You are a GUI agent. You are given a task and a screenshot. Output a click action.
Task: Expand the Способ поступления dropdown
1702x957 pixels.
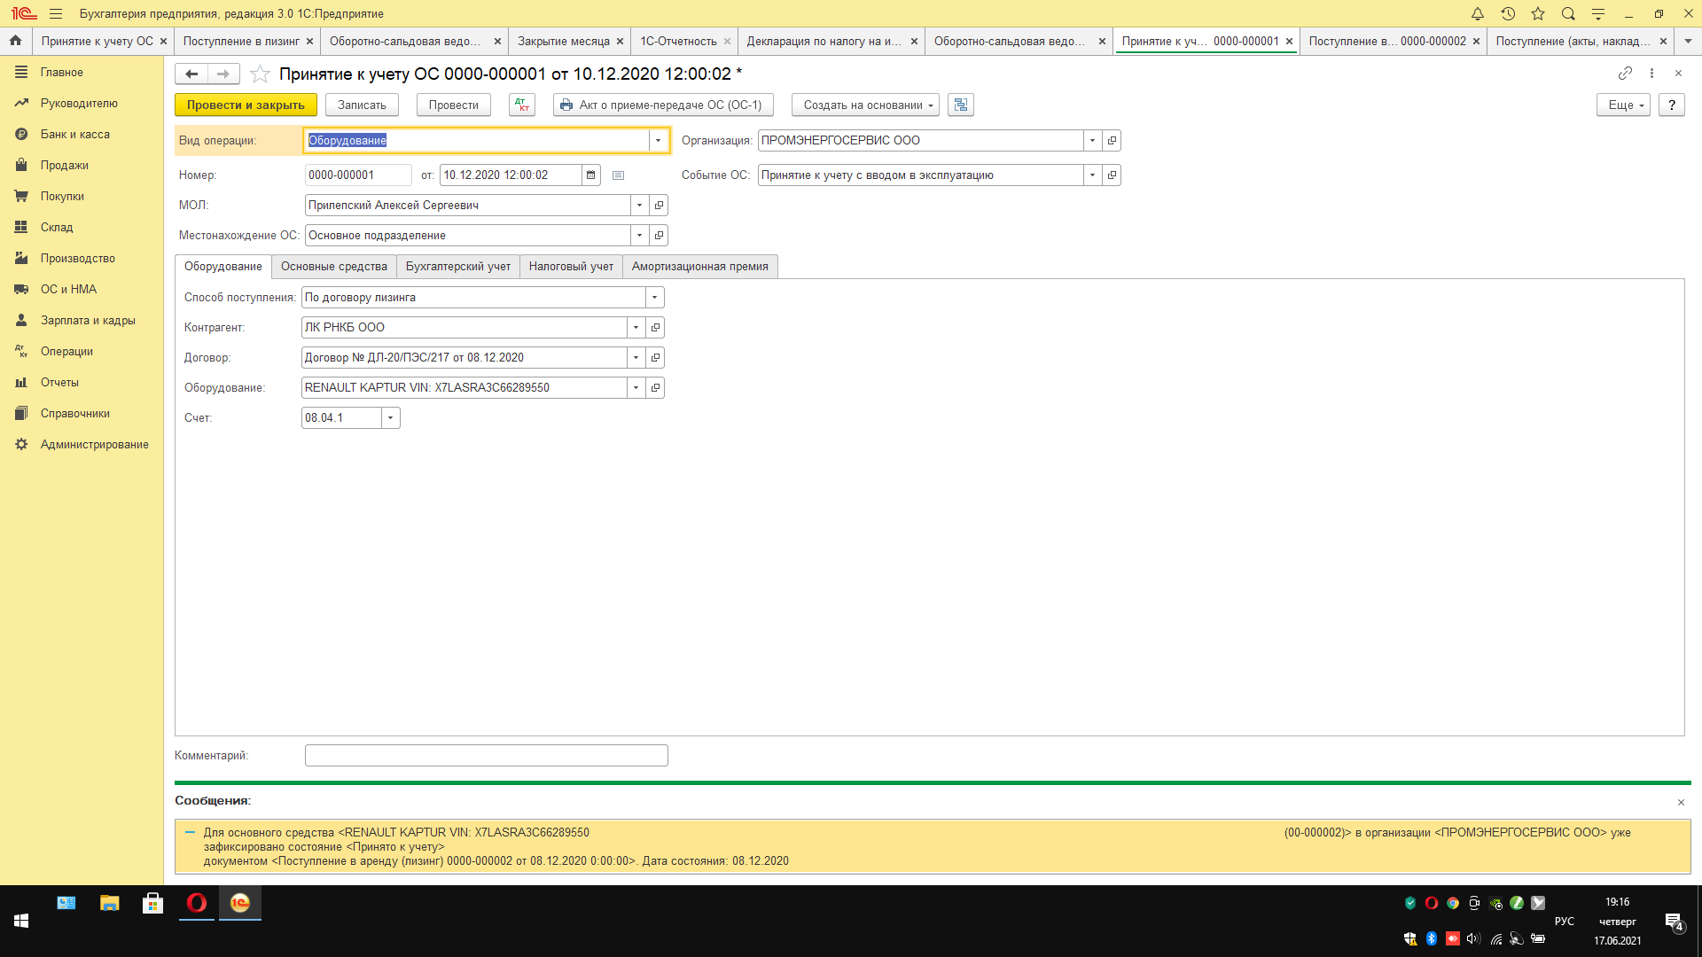654,298
